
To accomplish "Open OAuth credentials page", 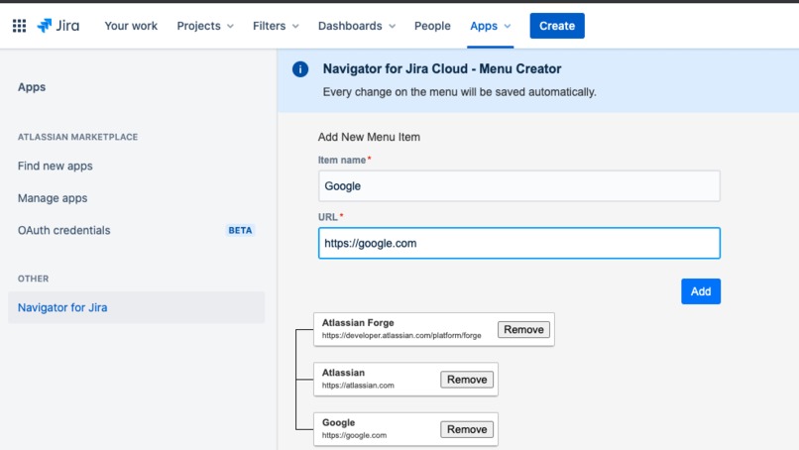I will 63,230.
